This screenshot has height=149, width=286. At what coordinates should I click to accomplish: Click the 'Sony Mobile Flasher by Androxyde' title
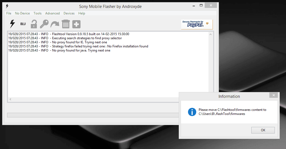click(x=110, y=6)
